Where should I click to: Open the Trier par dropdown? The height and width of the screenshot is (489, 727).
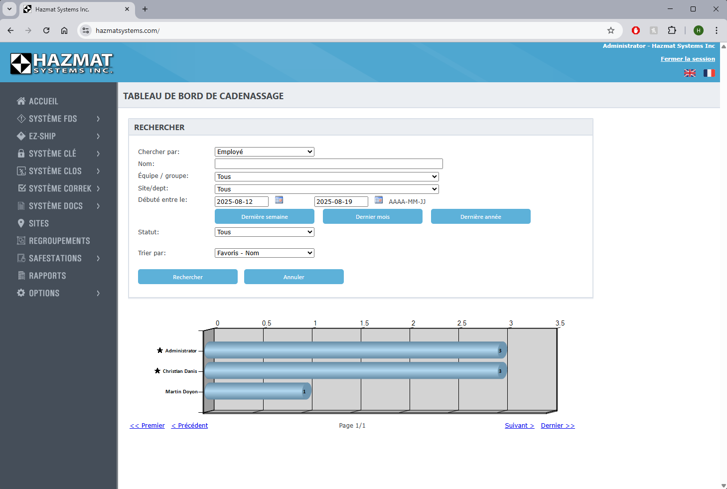264,253
